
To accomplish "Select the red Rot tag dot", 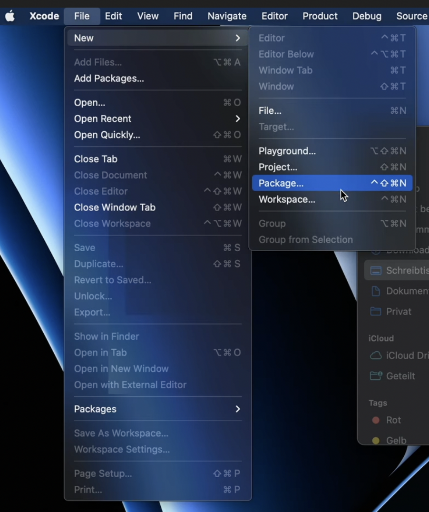I will coord(376,420).
